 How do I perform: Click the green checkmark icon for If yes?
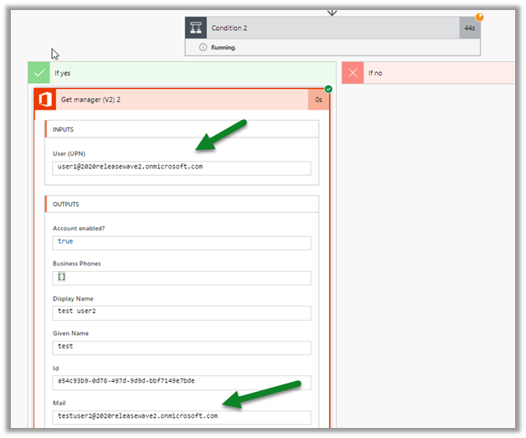(x=39, y=73)
